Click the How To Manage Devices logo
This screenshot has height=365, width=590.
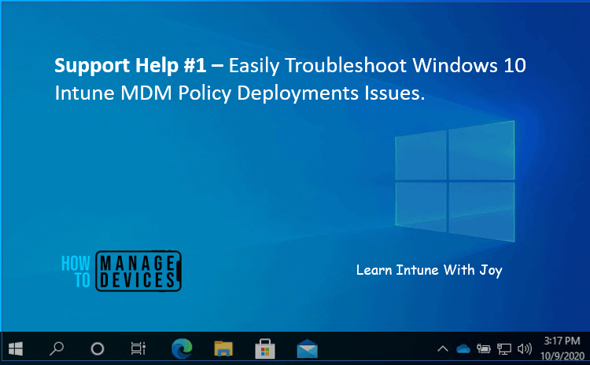click(121, 271)
